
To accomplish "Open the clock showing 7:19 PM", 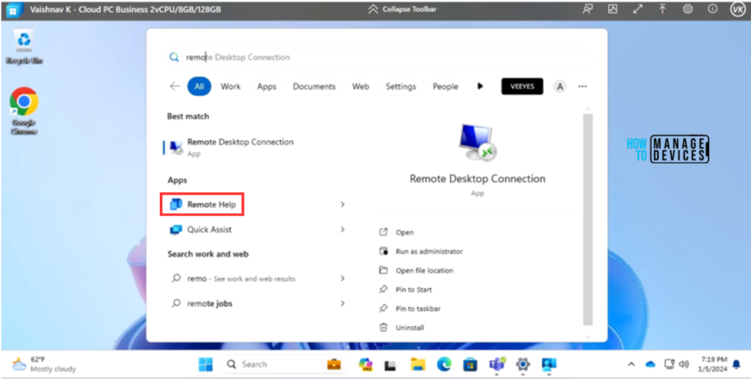I will [x=714, y=364].
